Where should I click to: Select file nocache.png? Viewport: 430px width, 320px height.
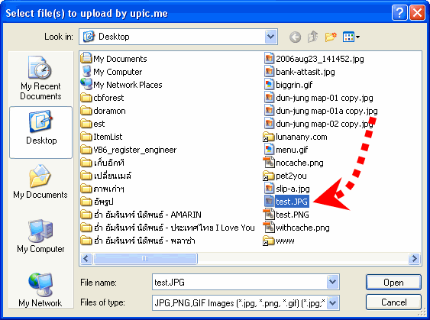pyautogui.click(x=294, y=163)
